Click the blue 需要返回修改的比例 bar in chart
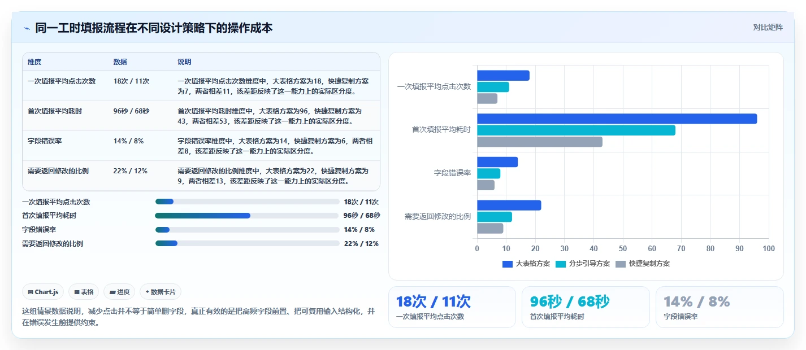The image size is (806, 350). pyautogui.click(x=509, y=205)
